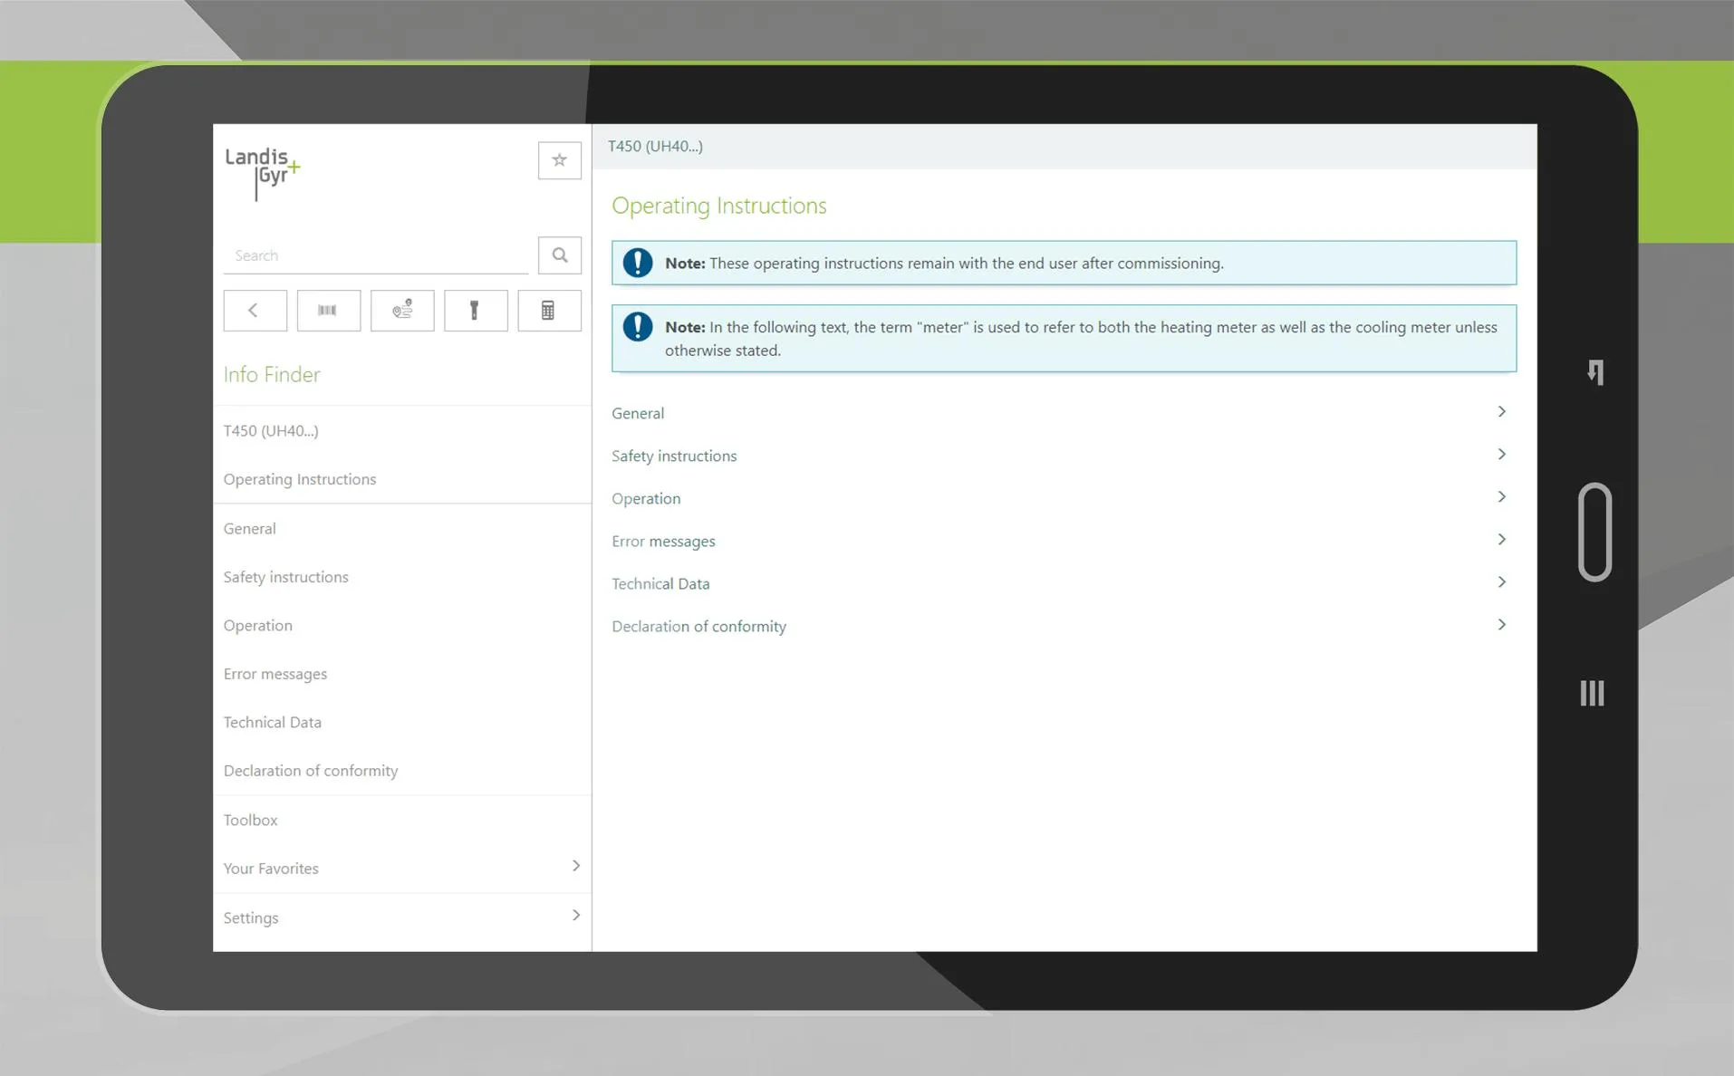Click the T450 (UH40...) breadcrumb header
Screen dimensions: 1734x1076
pyautogui.click(x=655, y=146)
